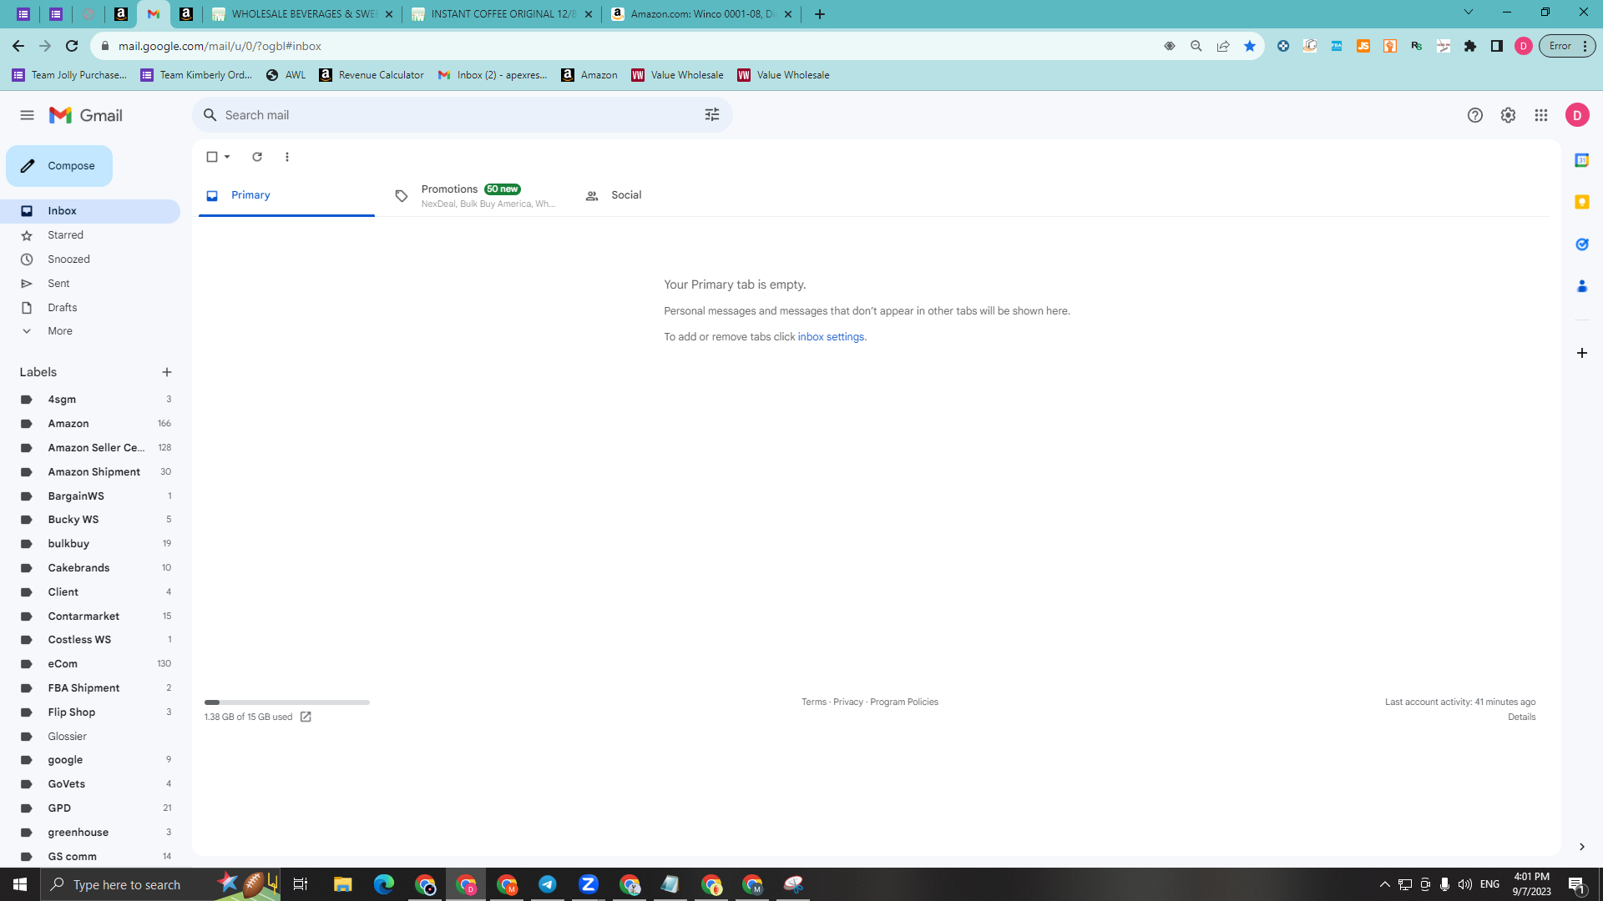Open Telegram from the taskbar
1603x901 pixels.
click(548, 884)
